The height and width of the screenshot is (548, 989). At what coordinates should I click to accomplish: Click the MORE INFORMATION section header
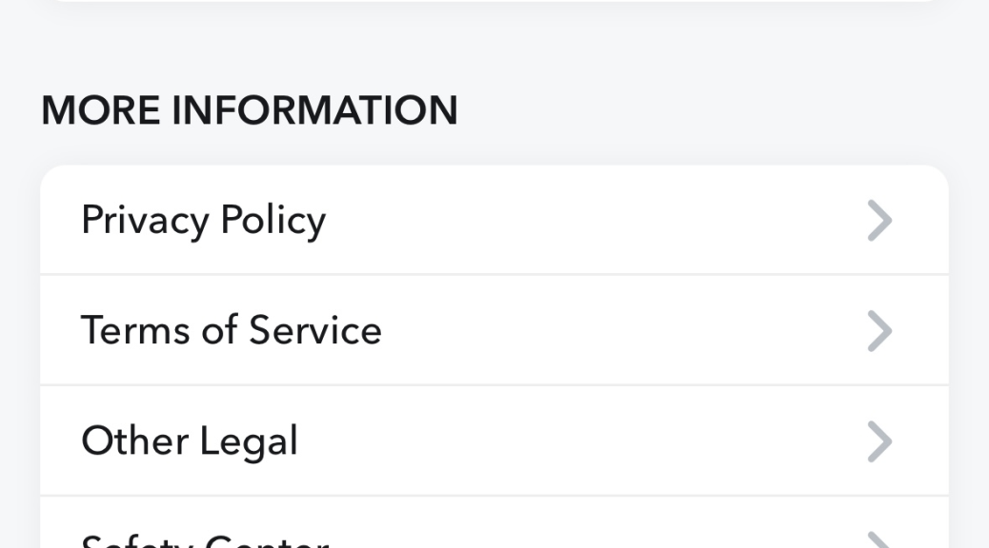point(249,110)
